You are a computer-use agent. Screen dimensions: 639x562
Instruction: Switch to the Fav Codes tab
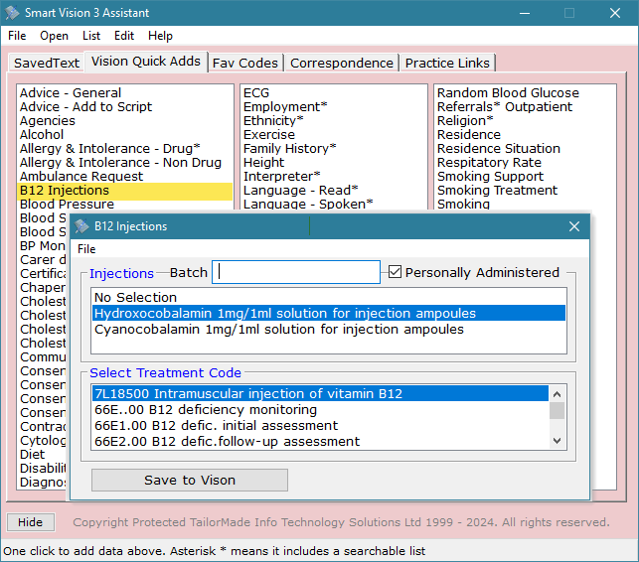tap(245, 64)
